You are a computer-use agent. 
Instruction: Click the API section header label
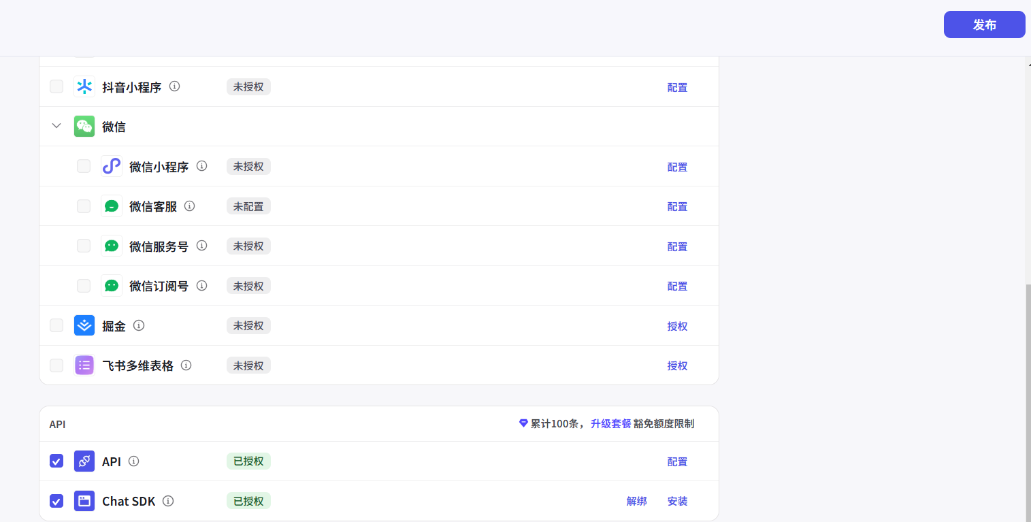[x=57, y=424]
